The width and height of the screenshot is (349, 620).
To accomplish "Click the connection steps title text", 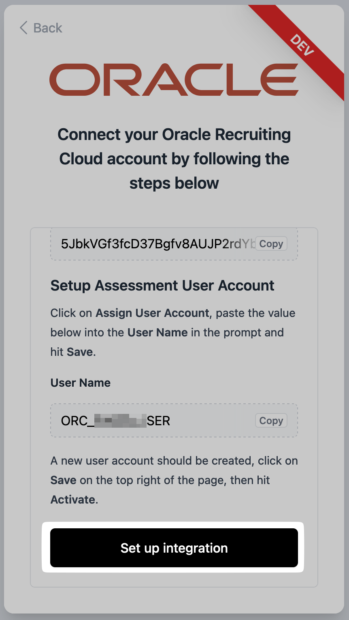I will 174,158.
